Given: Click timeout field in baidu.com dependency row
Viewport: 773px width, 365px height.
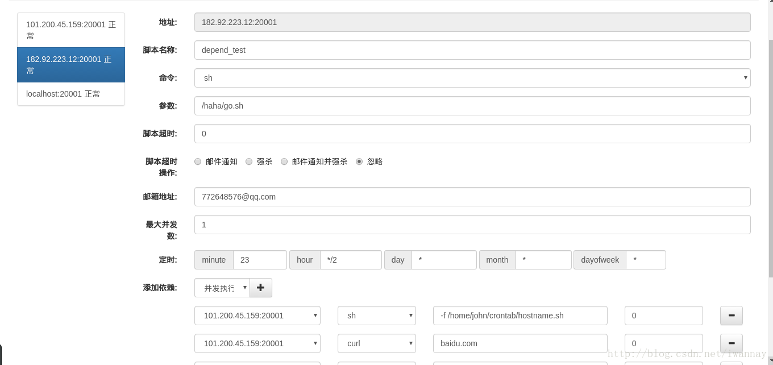Looking at the screenshot, I should 664,343.
